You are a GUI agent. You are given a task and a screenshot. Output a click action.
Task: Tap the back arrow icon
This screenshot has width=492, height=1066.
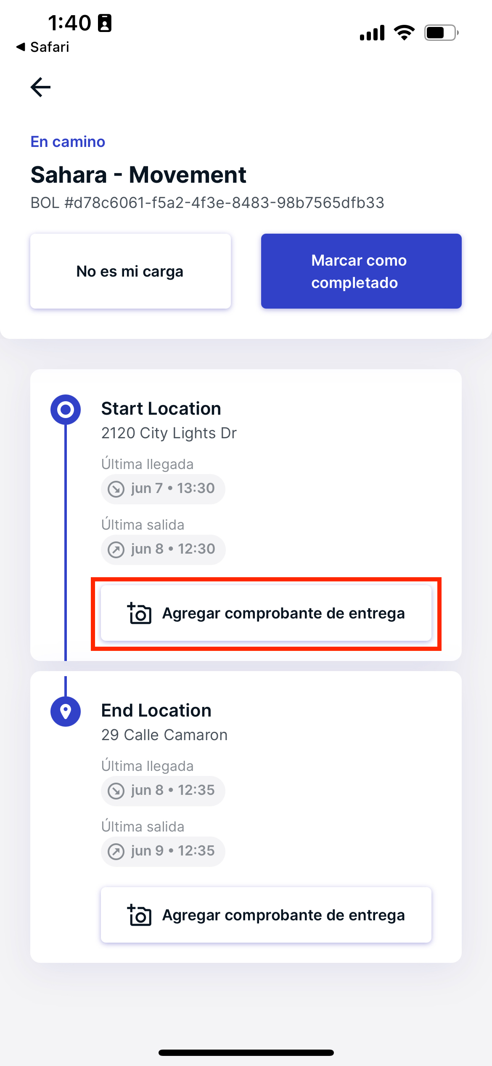[40, 87]
